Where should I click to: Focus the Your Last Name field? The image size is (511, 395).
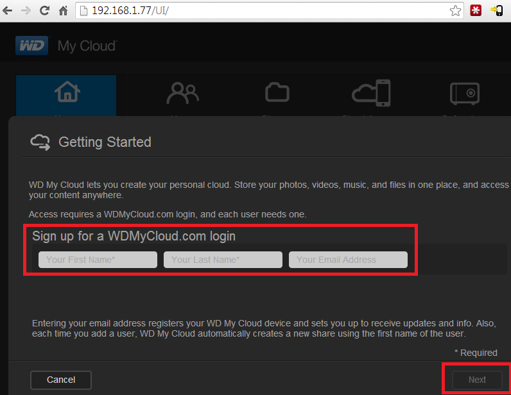223,260
